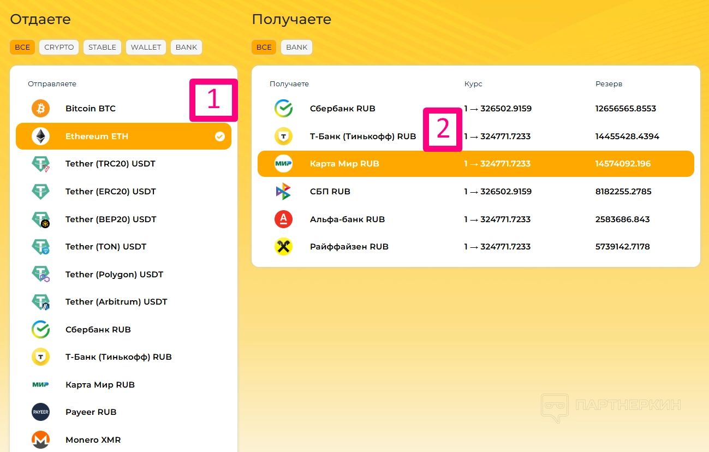
Task: Choose Tether (Arbitrum) USDT in send list
Action: (x=116, y=302)
